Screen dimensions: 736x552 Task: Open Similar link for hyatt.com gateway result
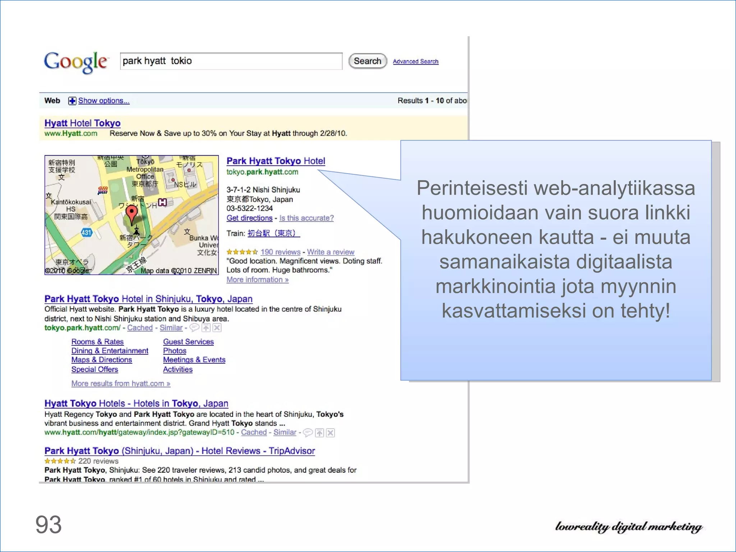click(x=285, y=432)
